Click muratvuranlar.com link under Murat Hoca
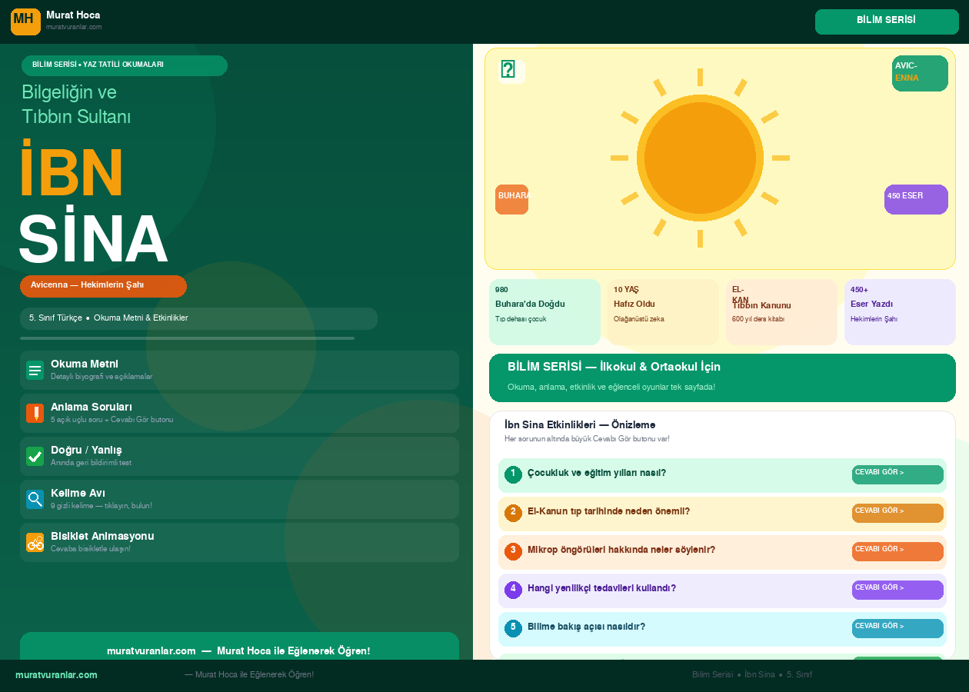This screenshot has width=969, height=692. pos(74,27)
